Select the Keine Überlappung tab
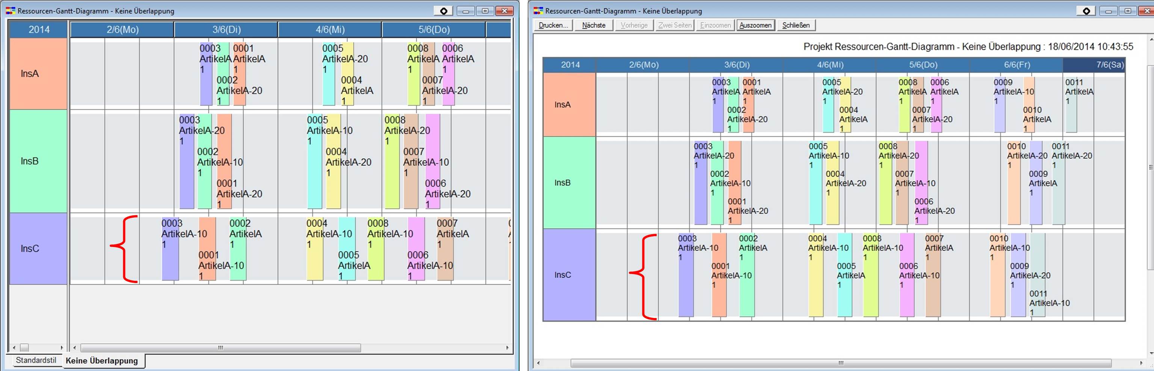Image resolution: width=1154 pixels, height=371 pixels. 103,360
